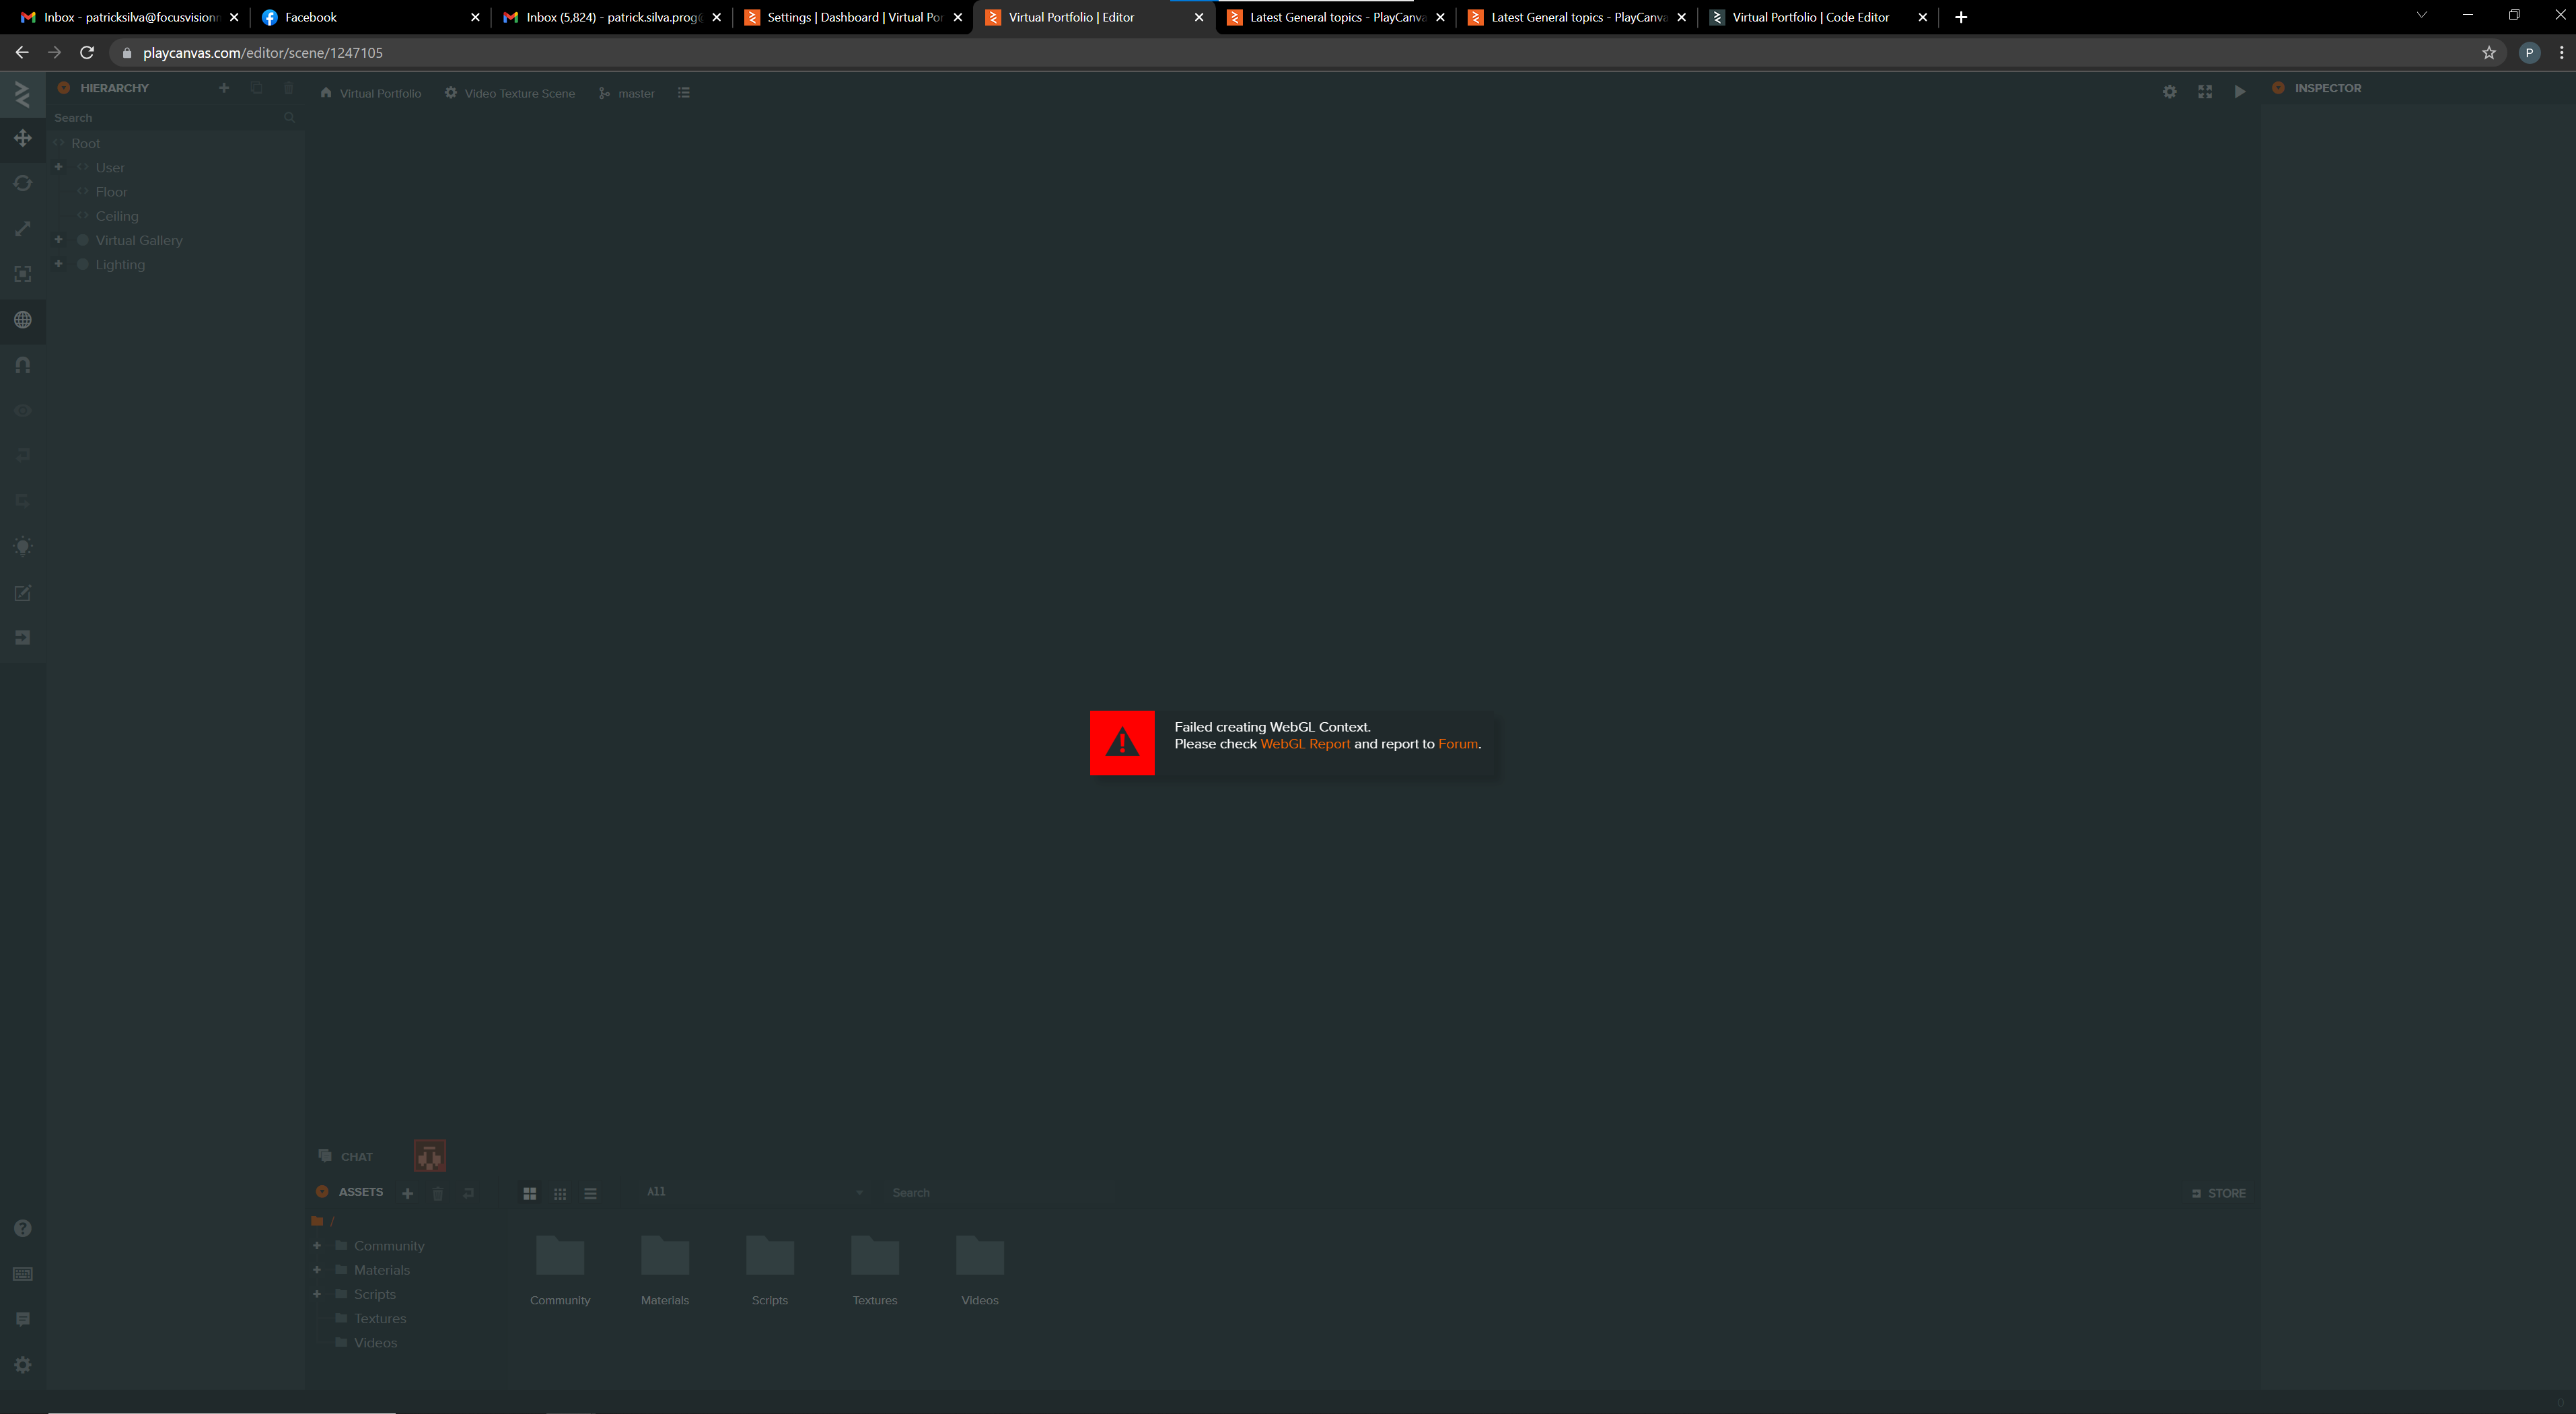2576x1414 pixels.
Task: Click the Launch play button
Action: pos(2240,92)
